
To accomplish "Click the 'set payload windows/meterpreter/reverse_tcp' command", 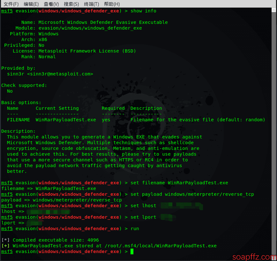I will coord(192,194).
